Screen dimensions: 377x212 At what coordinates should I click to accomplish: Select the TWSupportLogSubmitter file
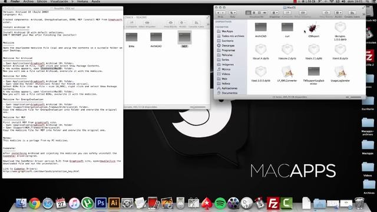coord(313,72)
